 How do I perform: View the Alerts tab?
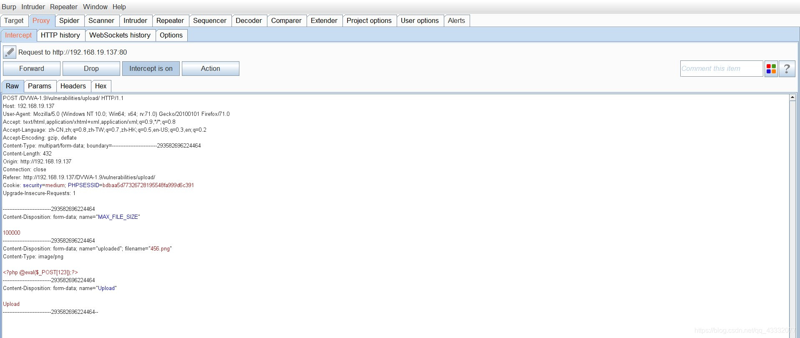(456, 21)
